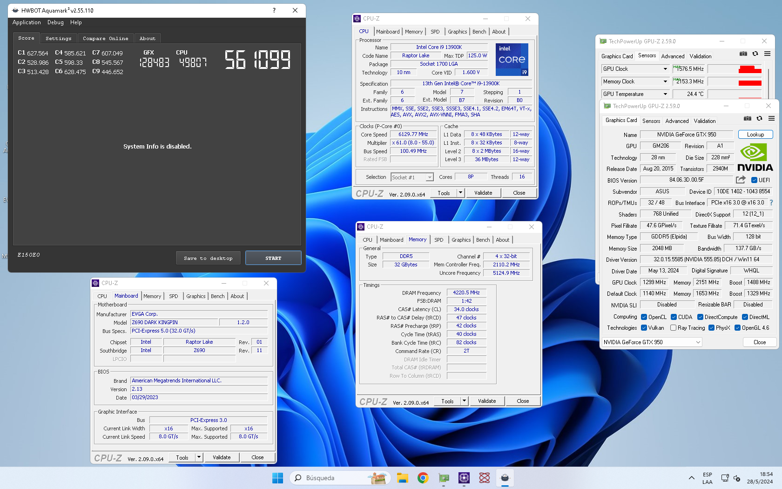Toggle the OpenCL checkbox
The image size is (782, 489).
(x=644, y=317)
